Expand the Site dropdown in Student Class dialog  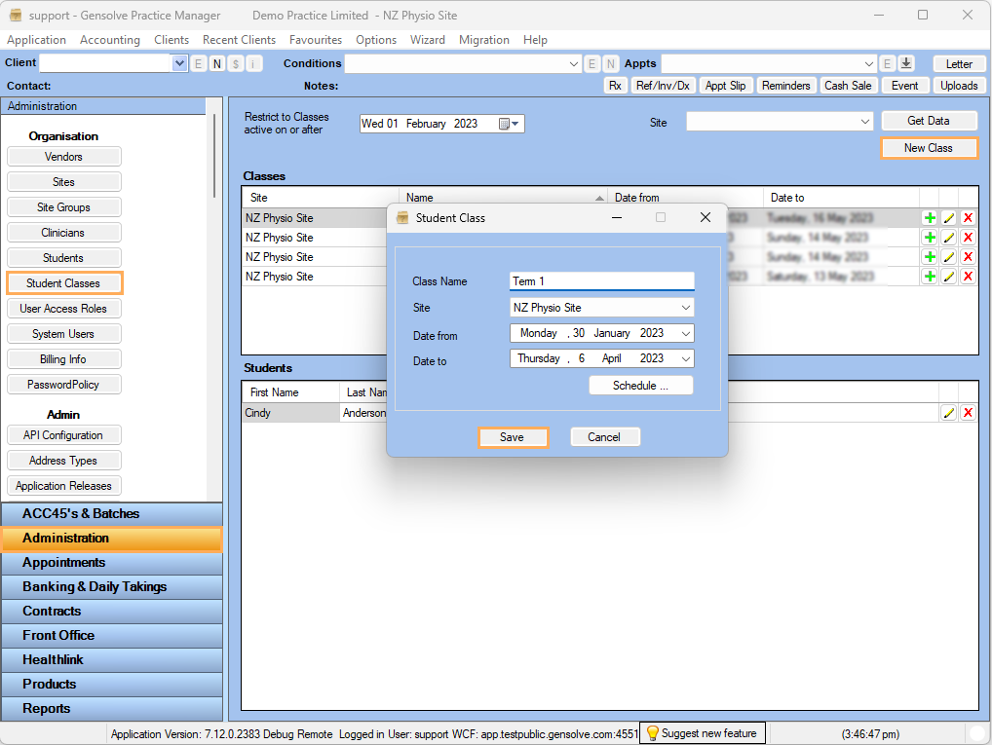(x=686, y=308)
